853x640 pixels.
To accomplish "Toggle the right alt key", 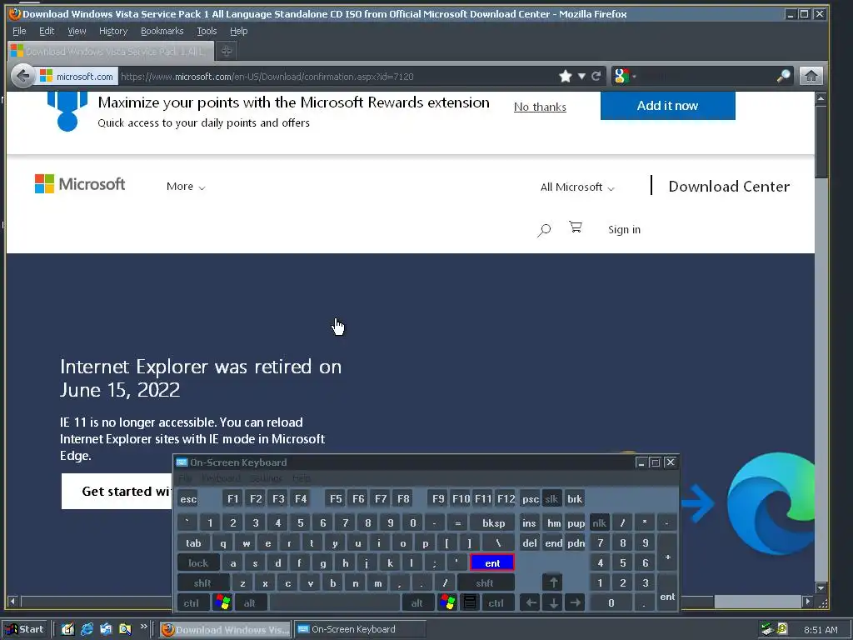I will coord(417,602).
